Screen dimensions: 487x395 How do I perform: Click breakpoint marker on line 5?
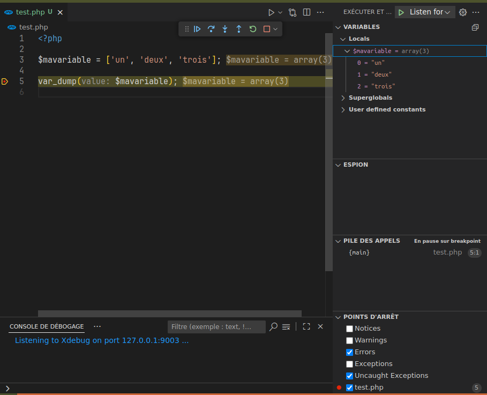(x=5, y=81)
